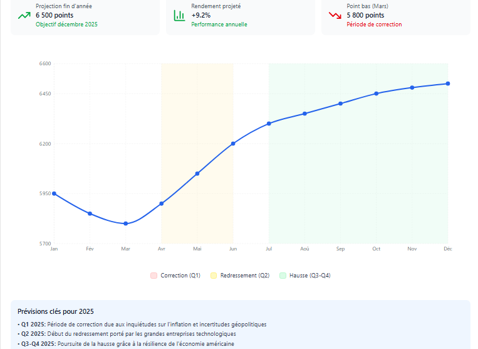The height and width of the screenshot is (349, 478).
Task: Open the 'Rendement projeté' +9.2% card
Action: [x=241, y=16]
